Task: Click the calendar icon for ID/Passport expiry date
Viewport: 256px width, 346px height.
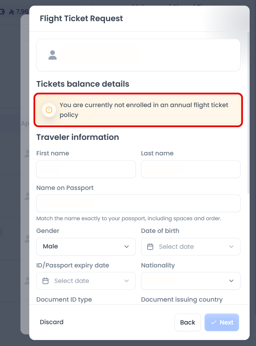Action: pos(45,281)
